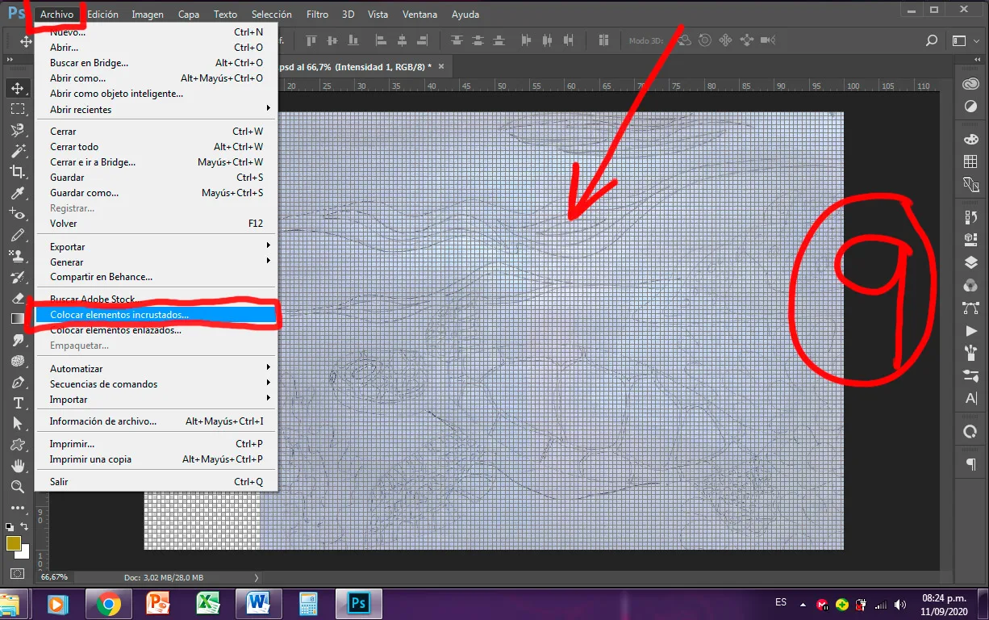
Task: Choose Cerrar todo menu entry
Action: (x=156, y=147)
